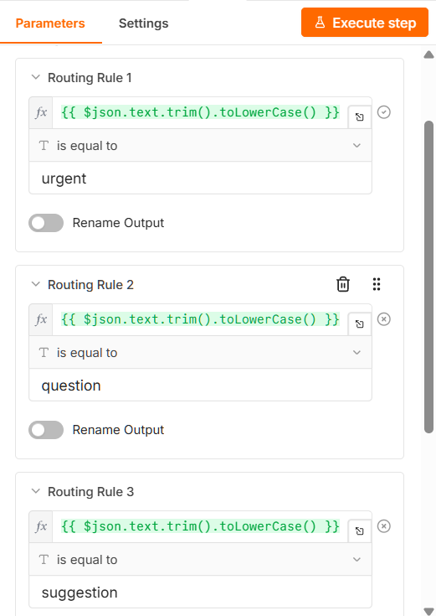The height and width of the screenshot is (616, 436).
Task: Open expression editor for Routing Rule 2
Action: pyautogui.click(x=360, y=324)
